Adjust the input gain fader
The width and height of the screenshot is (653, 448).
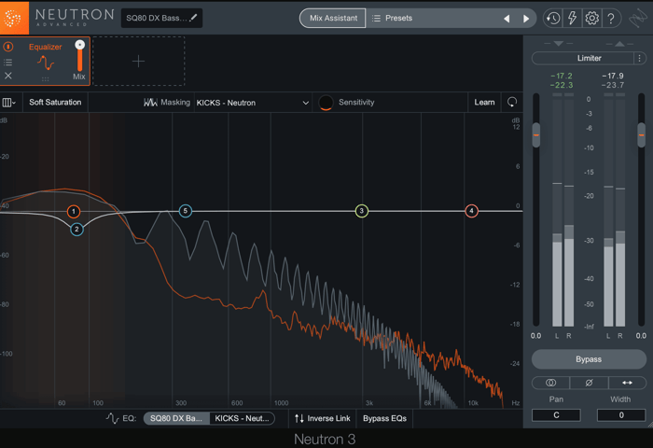[536, 135]
